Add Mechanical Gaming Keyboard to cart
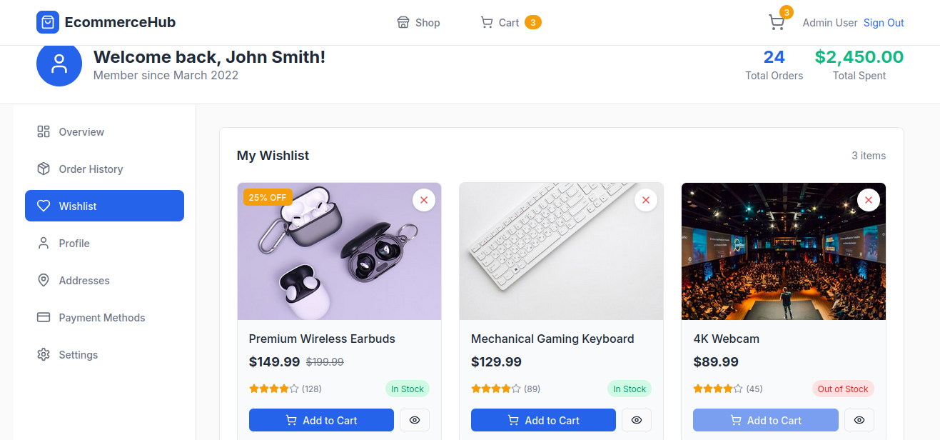This screenshot has height=440, width=940. pyautogui.click(x=543, y=420)
